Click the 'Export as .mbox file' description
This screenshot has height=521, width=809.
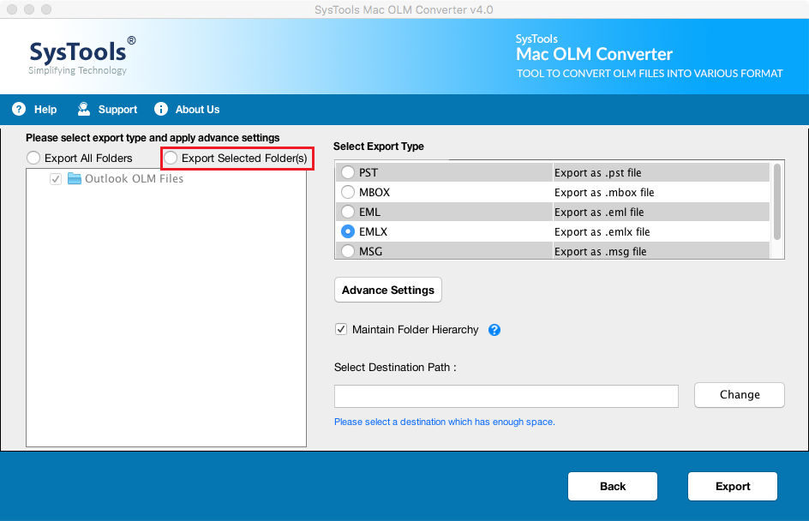pyautogui.click(x=604, y=193)
